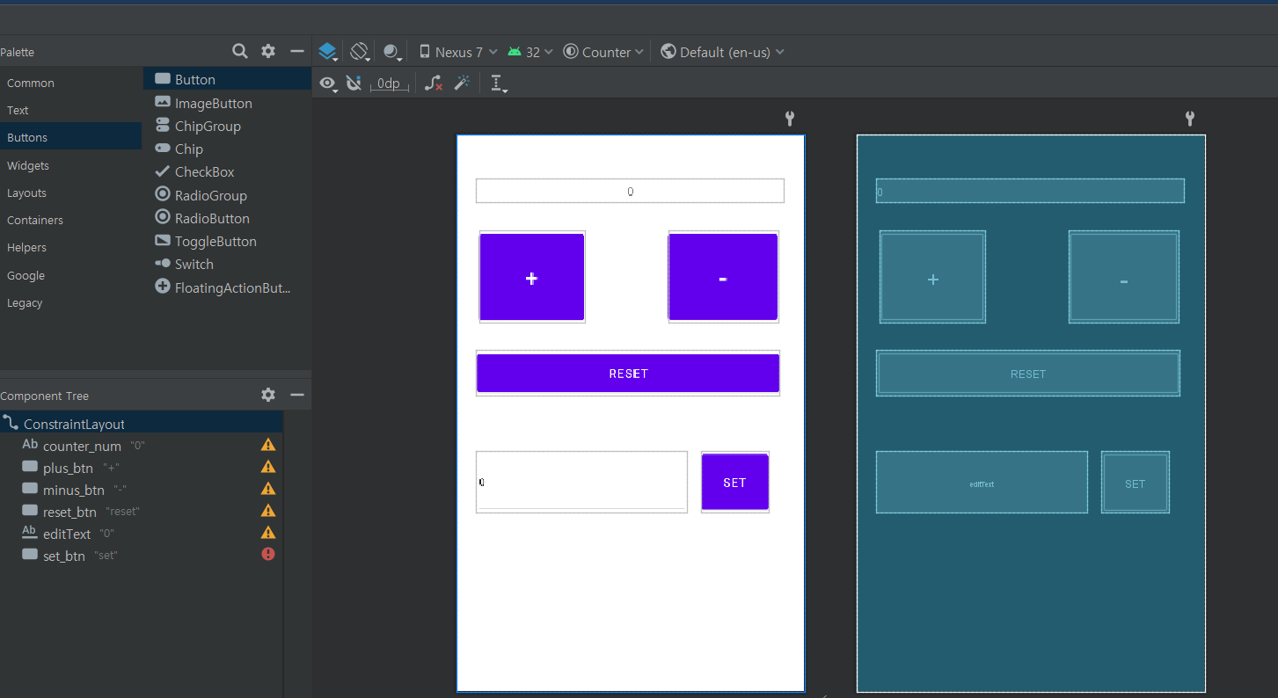Toggle autoconnect magnet icon
The width and height of the screenshot is (1278, 698).
click(354, 84)
